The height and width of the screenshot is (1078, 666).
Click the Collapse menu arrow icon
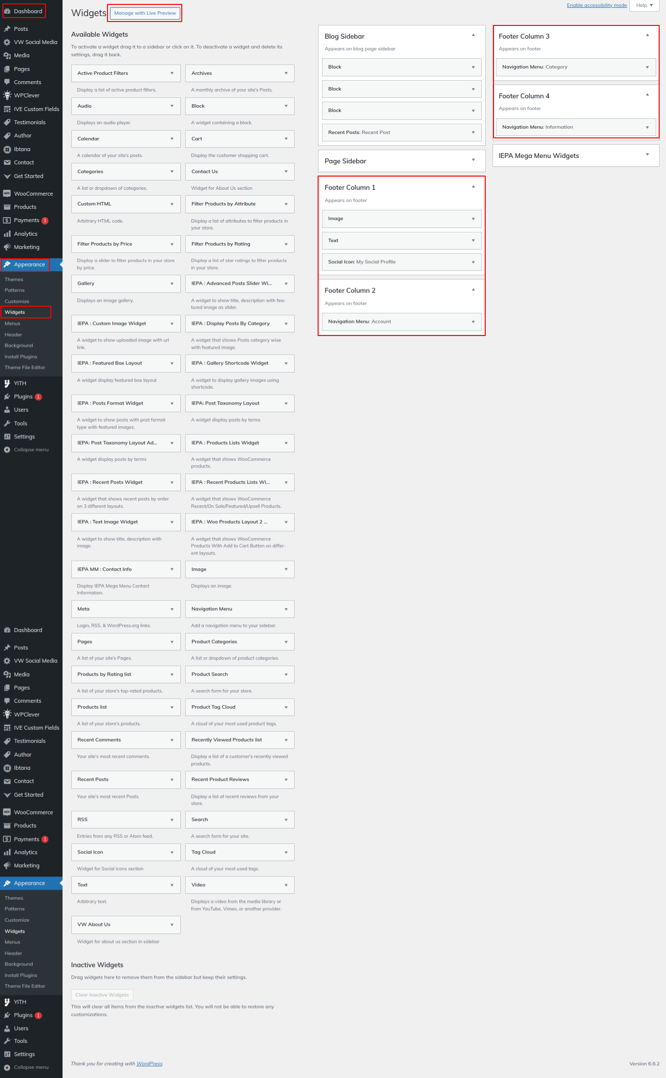7,450
